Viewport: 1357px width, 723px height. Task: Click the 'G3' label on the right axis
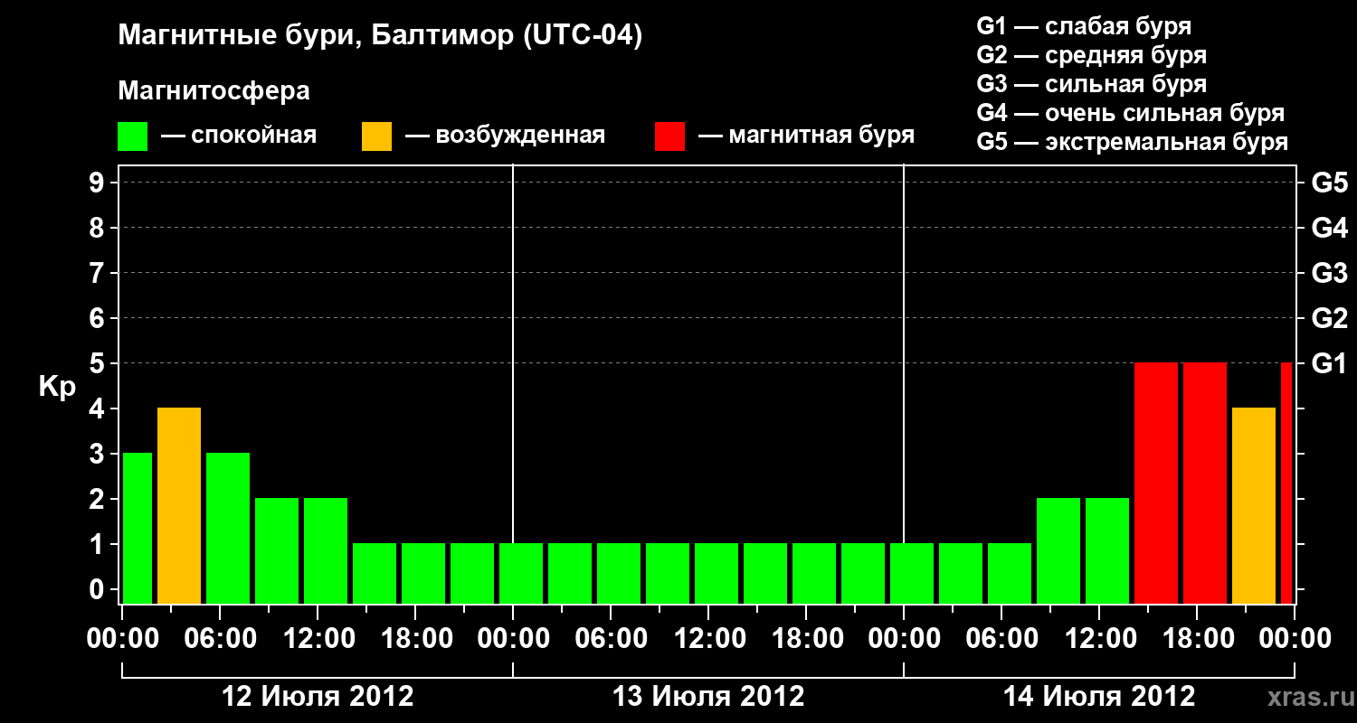point(1330,273)
